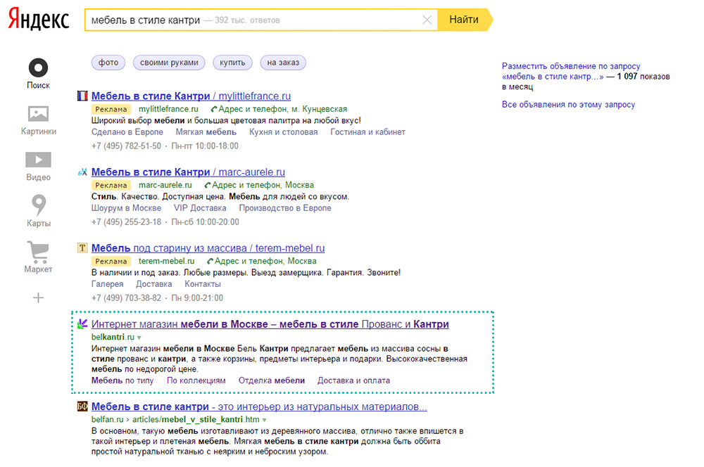Open Интернет магазин мебели в Москве result
The height and width of the screenshot is (467, 704).
[x=270, y=324]
